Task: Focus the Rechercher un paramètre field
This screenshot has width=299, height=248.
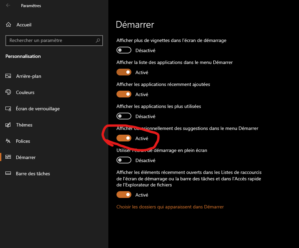Action: tap(51, 41)
